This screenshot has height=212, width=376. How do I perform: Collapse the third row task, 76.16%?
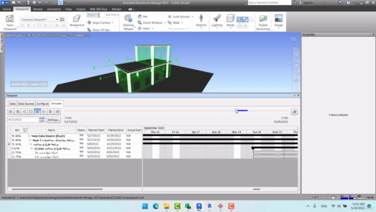(31, 144)
